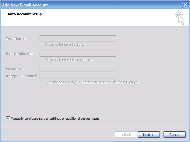Image resolution: width=190 pixels, height=142 pixels.
Task: Click the 'Password:' label
Action: [x=14, y=69]
